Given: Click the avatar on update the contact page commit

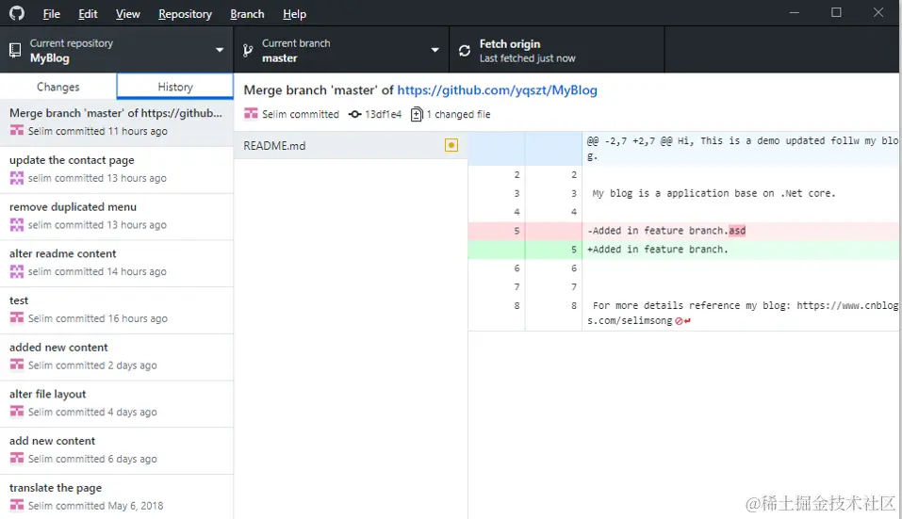Looking at the screenshot, I should click(17, 178).
